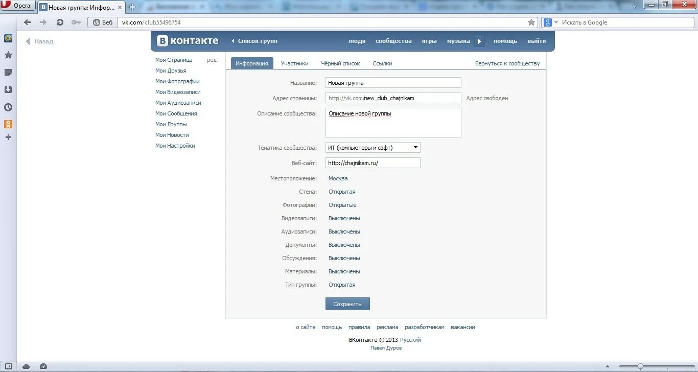Add new panel with sidebar plus
The width and height of the screenshot is (698, 372).
pyautogui.click(x=8, y=137)
